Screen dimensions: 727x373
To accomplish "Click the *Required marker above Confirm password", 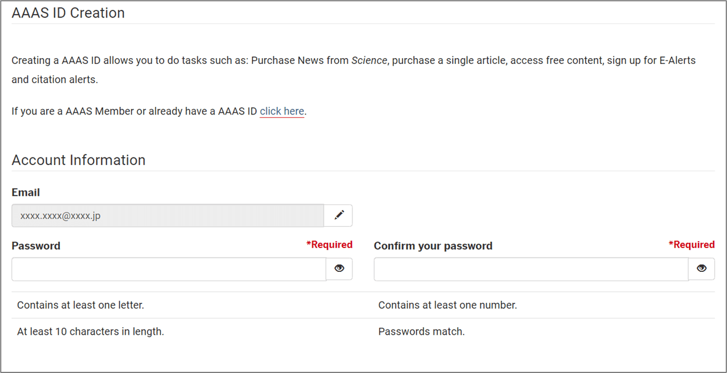I will coord(692,245).
